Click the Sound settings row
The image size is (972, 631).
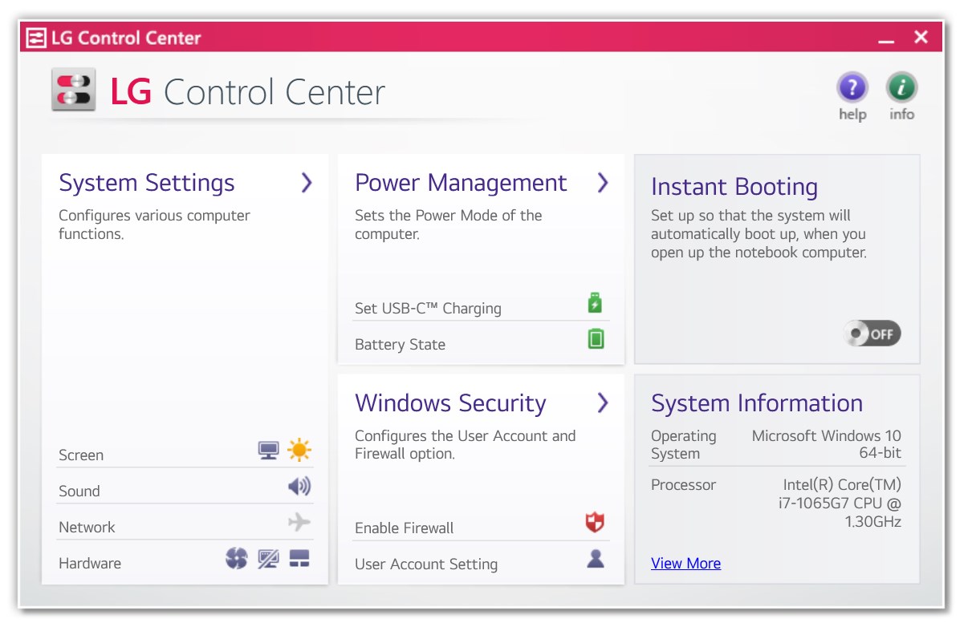(78, 491)
